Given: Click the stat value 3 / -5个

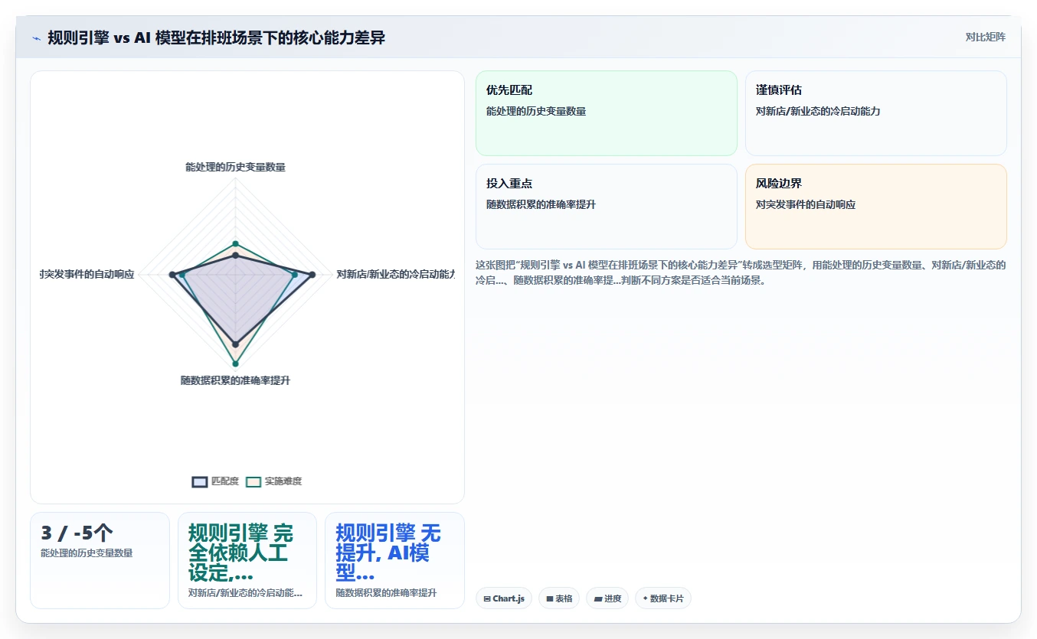Looking at the screenshot, I should [77, 533].
